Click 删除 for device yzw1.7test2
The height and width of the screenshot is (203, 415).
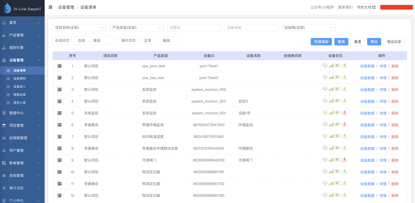(395, 78)
